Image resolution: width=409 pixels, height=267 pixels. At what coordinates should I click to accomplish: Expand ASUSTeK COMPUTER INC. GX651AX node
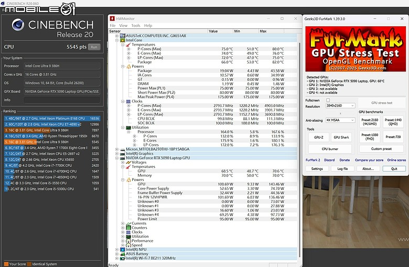[117, 36]
